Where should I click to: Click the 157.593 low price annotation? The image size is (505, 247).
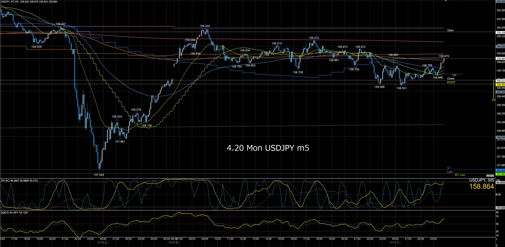99,175
